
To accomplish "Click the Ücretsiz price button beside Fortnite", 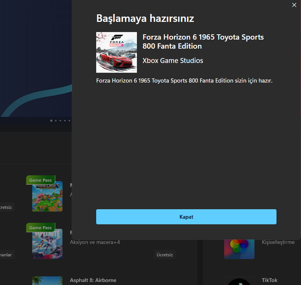I will [165, 255].
